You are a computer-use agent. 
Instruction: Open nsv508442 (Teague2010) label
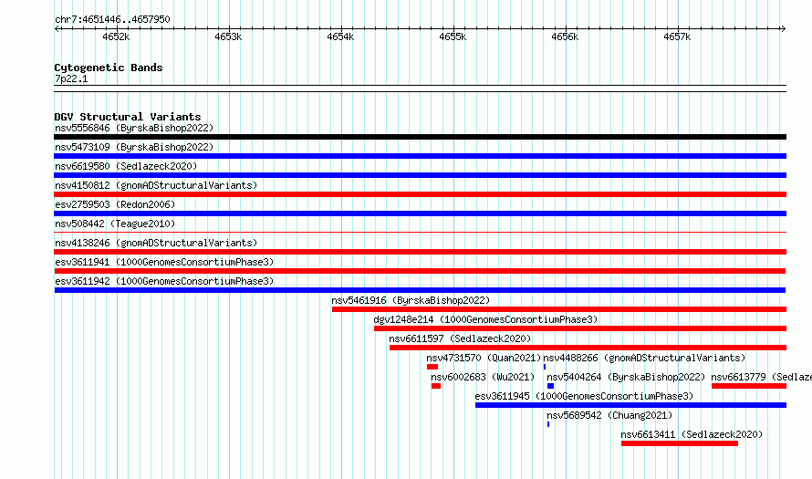pyautogui.click(x=115, y=224)
